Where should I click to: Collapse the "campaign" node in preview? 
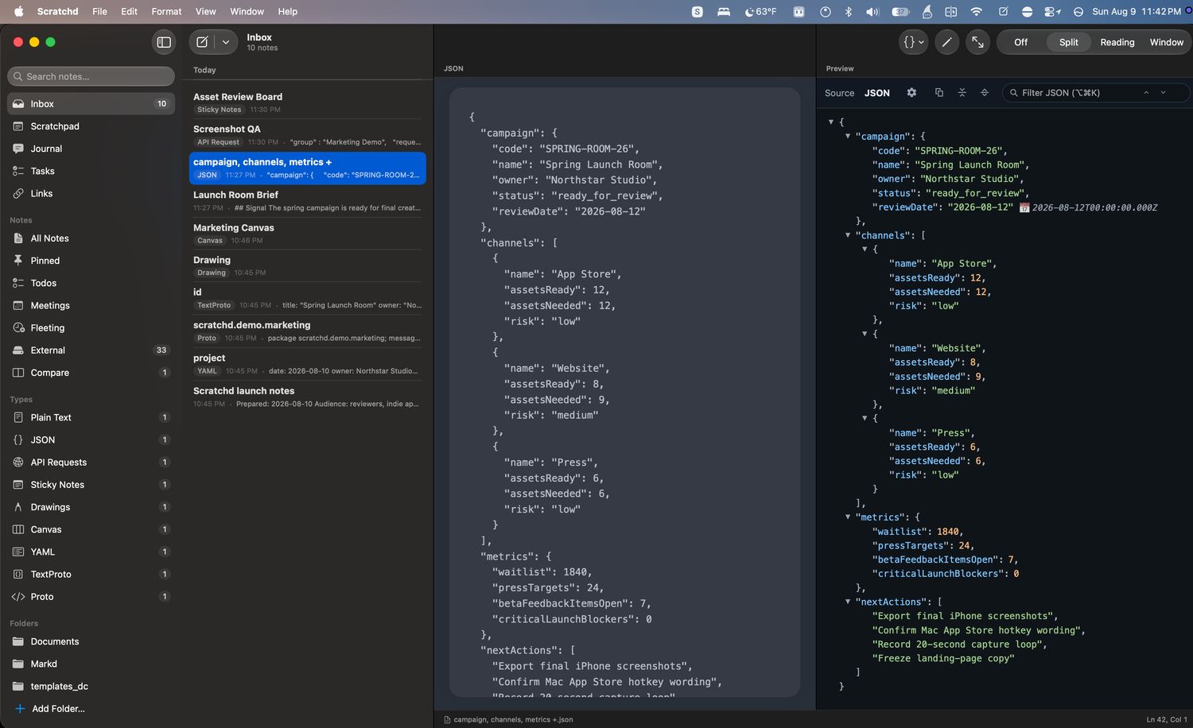coord(848,137)
